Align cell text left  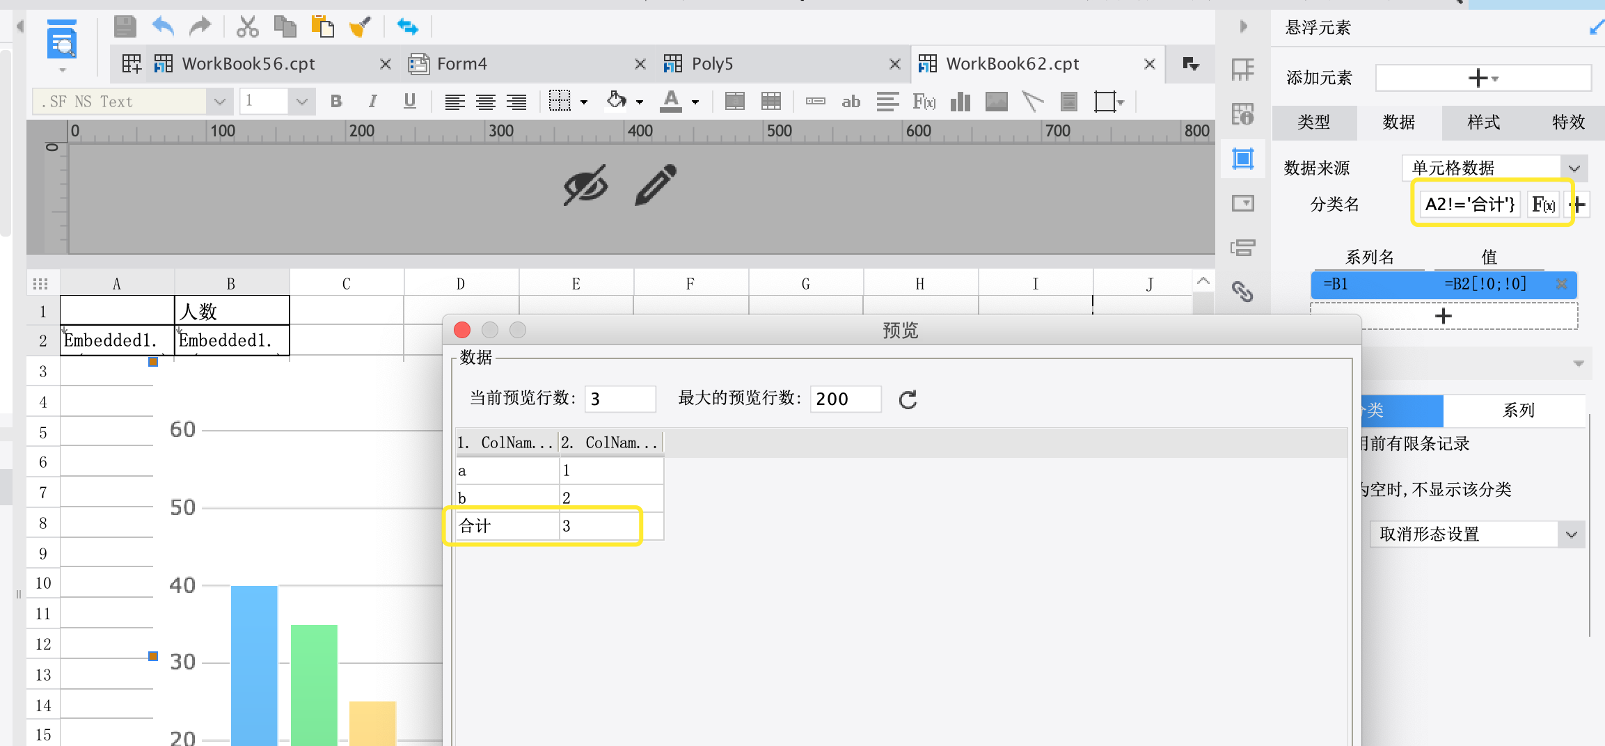click(454, 102)
